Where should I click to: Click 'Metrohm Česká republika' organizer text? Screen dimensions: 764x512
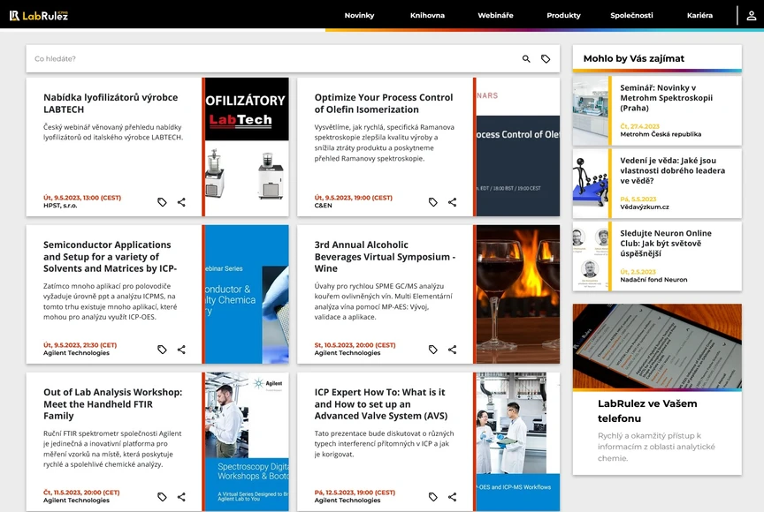tap(661, 134)
